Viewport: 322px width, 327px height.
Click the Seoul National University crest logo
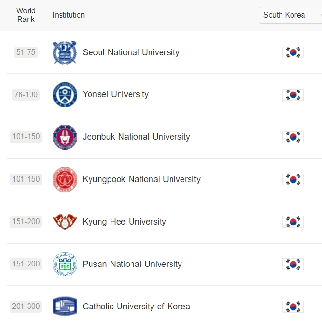(65, 52)
